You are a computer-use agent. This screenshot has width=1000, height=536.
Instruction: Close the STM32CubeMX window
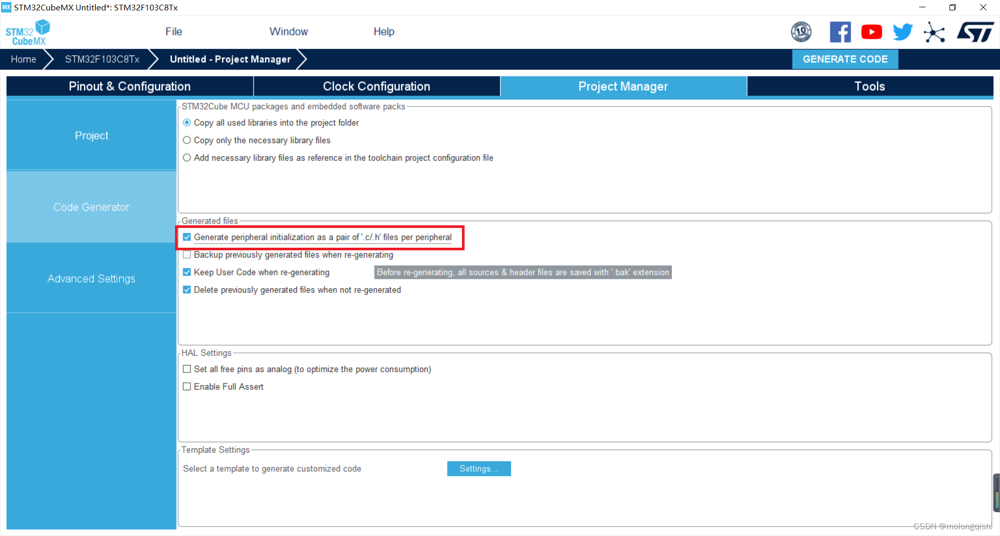[983, 7]
